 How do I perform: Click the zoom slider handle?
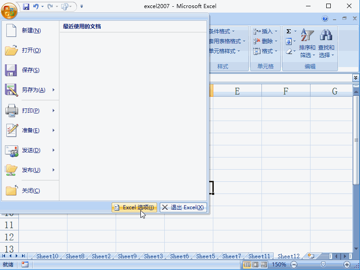point(323,265)
